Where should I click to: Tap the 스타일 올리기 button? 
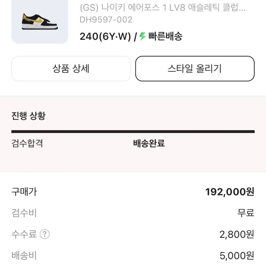[x=195, y=68]
